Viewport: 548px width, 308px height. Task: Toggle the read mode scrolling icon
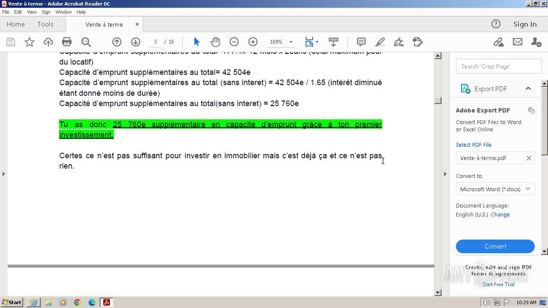tap(334, 42)
